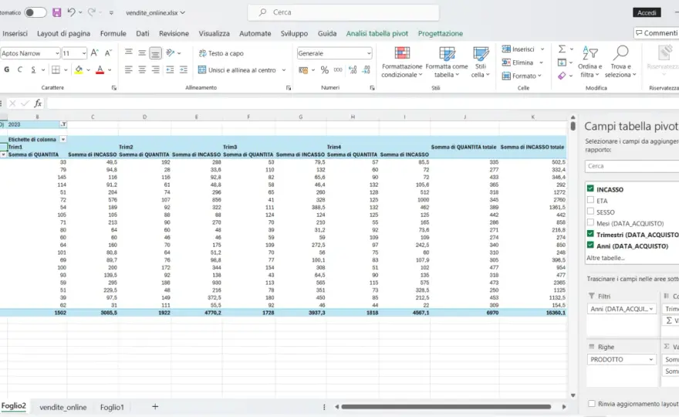The image size is (679, 417).
Task: Uncheck Trimestri (DATA_ACQUISTO) checkbox
Action: [x=590, y=234]
